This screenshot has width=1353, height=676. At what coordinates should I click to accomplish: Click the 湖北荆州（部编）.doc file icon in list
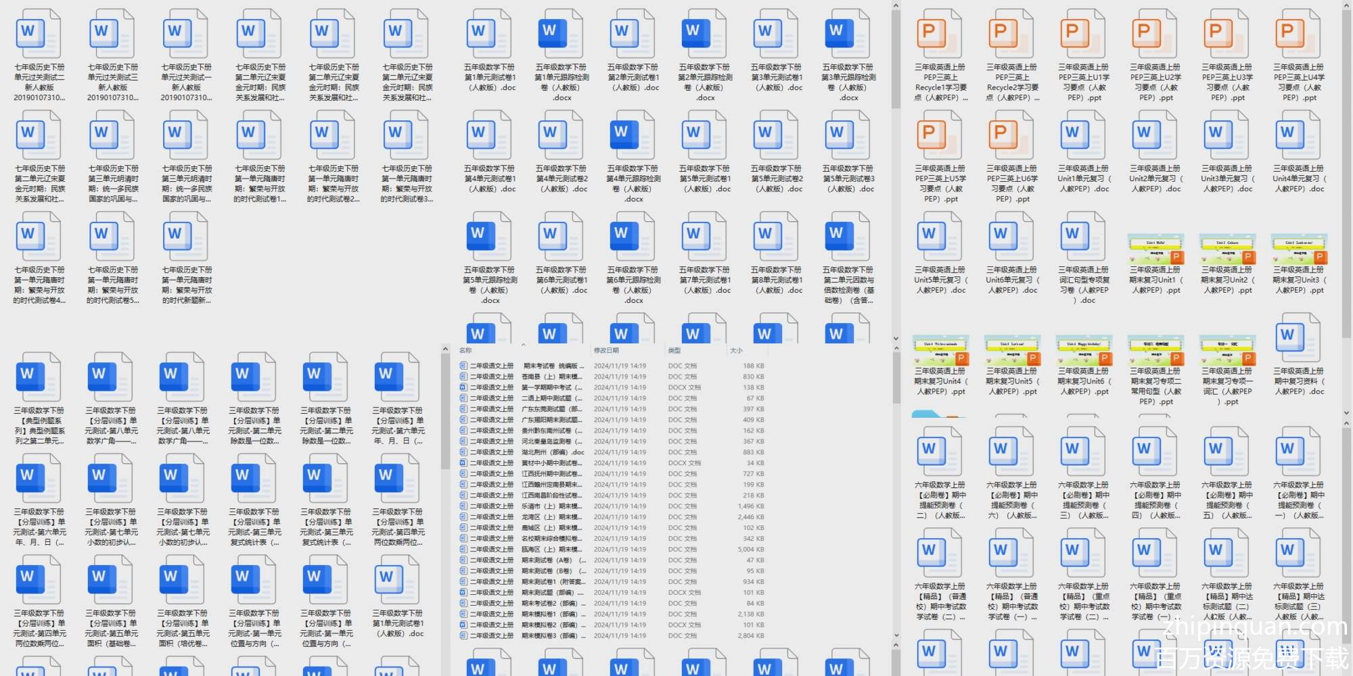click(463, 452)
